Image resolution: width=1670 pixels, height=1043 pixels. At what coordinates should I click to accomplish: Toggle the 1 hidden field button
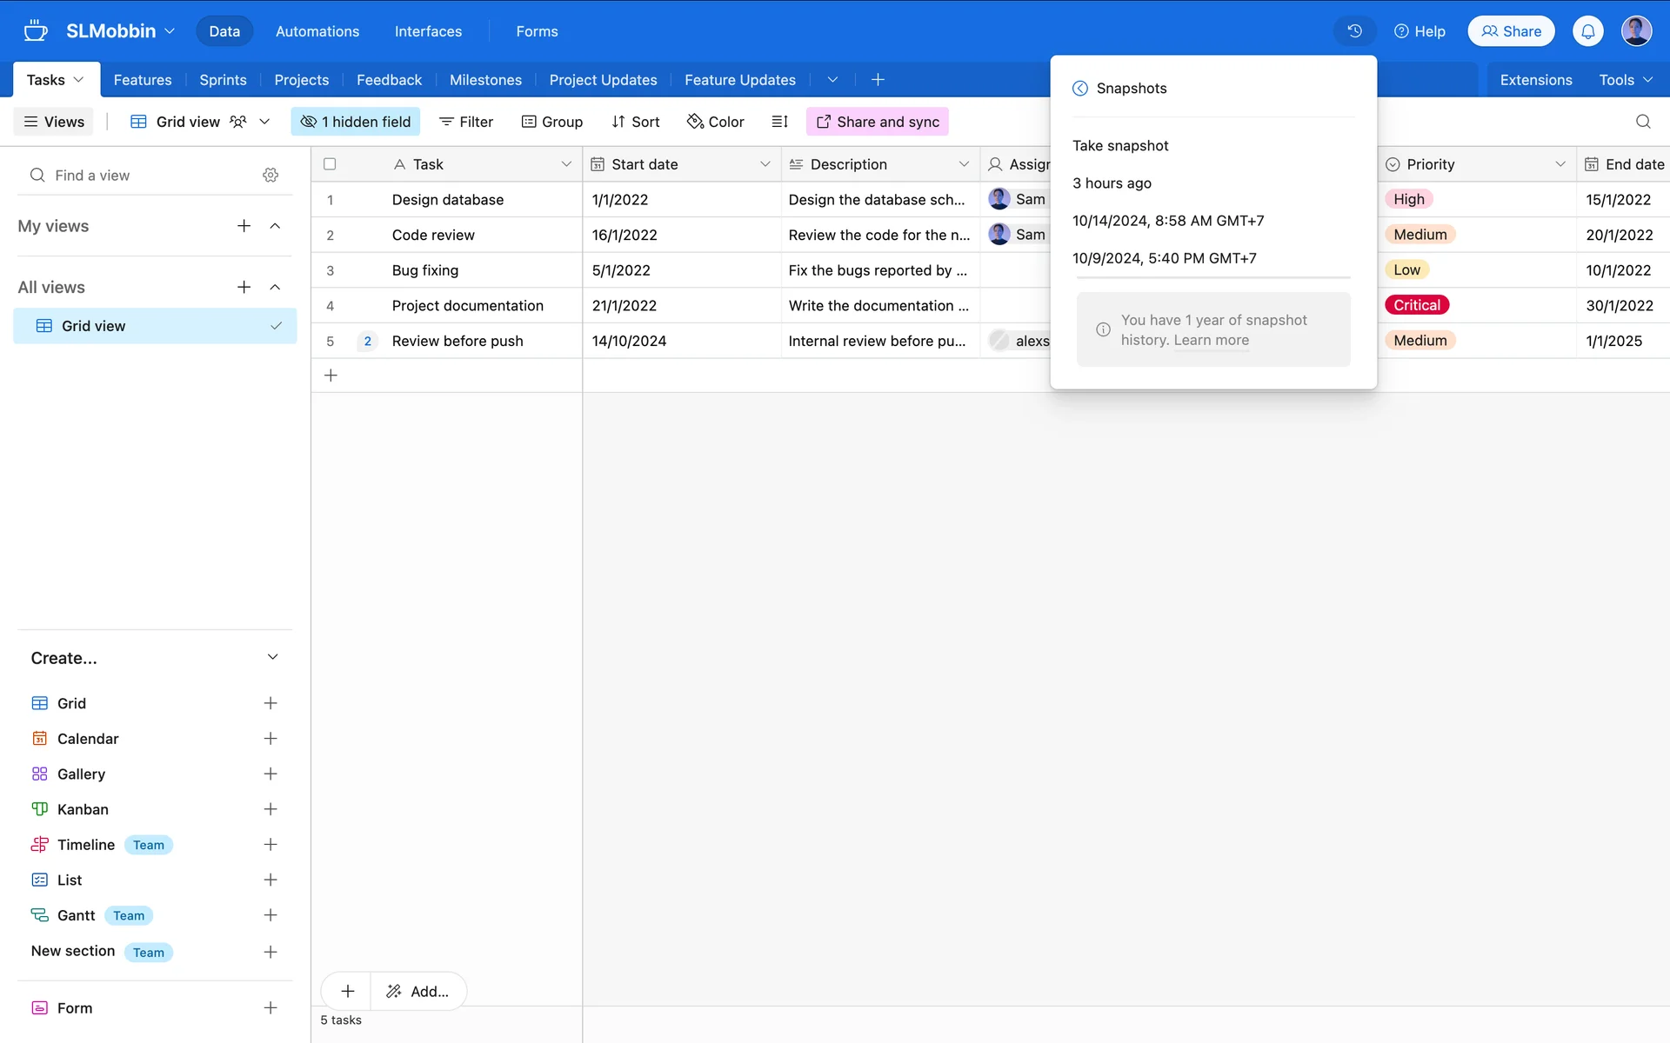pyautogui.click(x=355, y=122)
